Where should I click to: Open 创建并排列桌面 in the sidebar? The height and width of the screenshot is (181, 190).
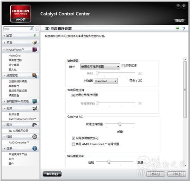coord(18,81)
